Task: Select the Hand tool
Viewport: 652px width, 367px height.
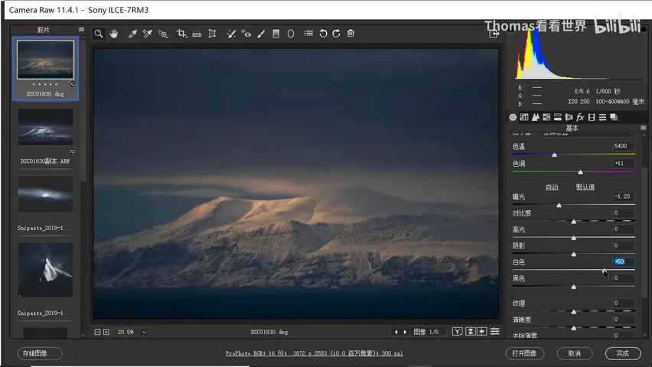Action: 113,34
